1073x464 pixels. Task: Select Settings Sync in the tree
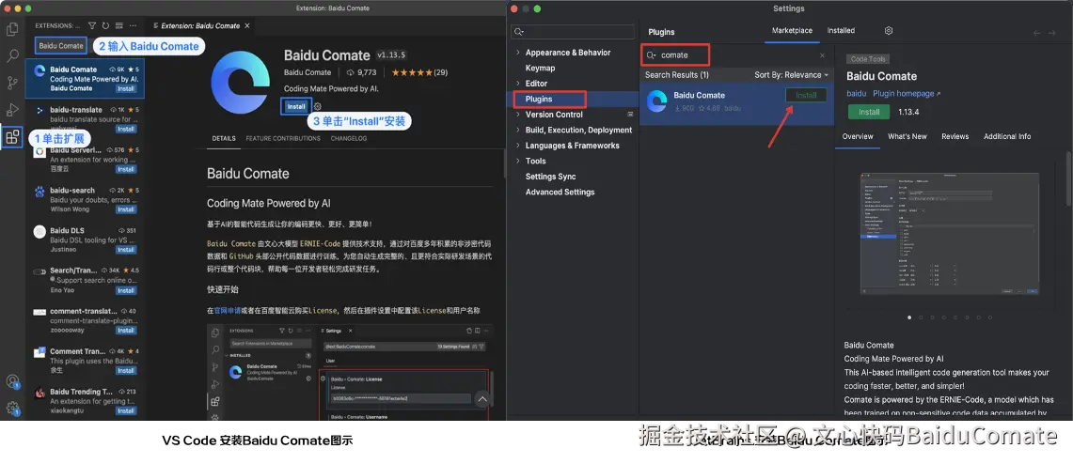coord(550,177)
